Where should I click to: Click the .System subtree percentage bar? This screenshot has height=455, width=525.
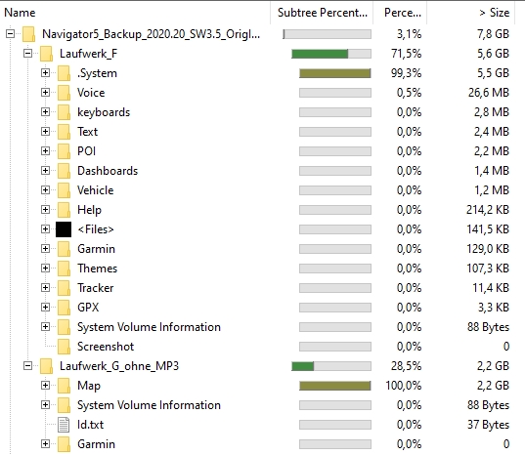(x=334, y=73)
